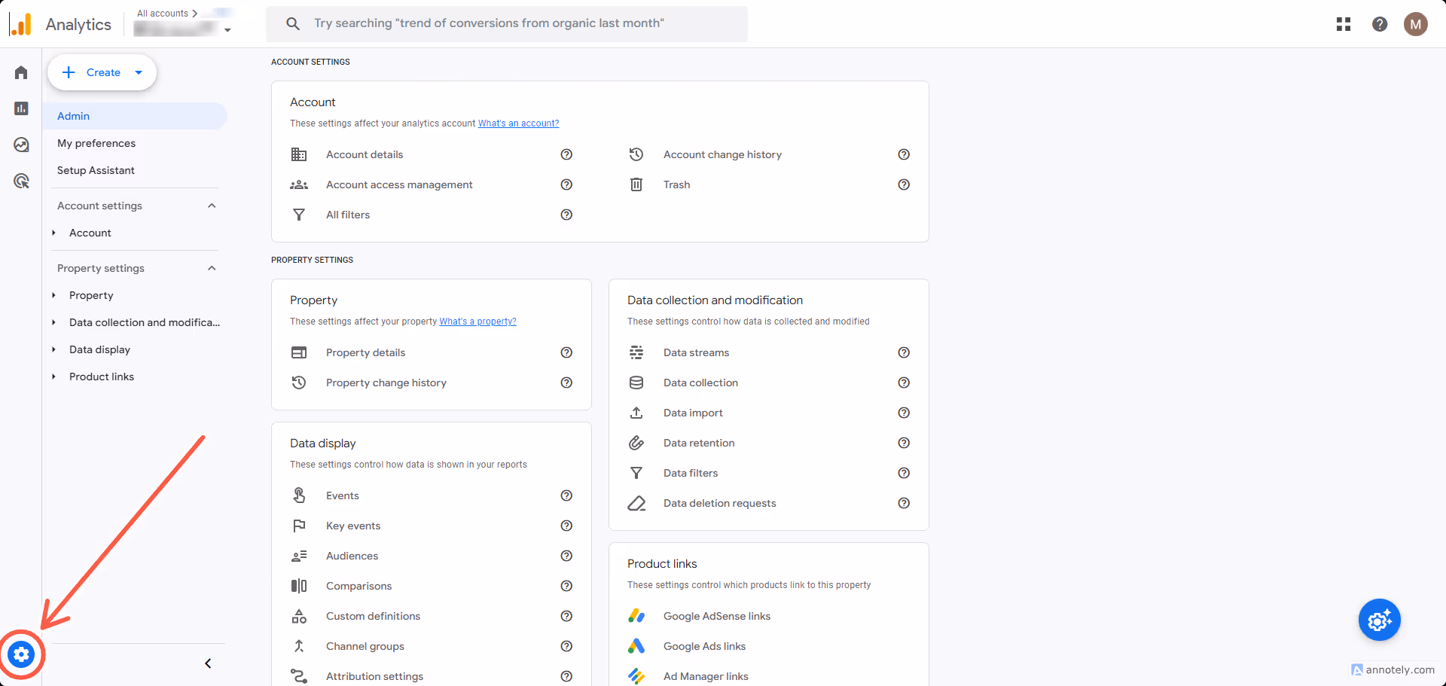Click help icon next to Trash
The image size is (1446, 686).
coord(904,184)
